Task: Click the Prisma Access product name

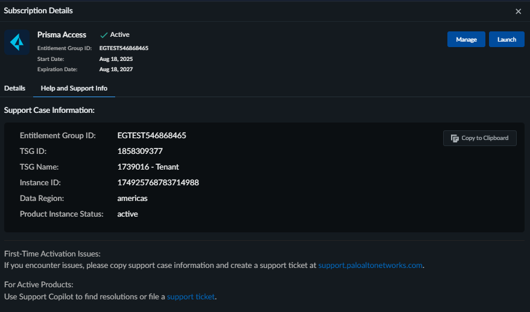Action: pyautogui.click(x=62, y=34)
